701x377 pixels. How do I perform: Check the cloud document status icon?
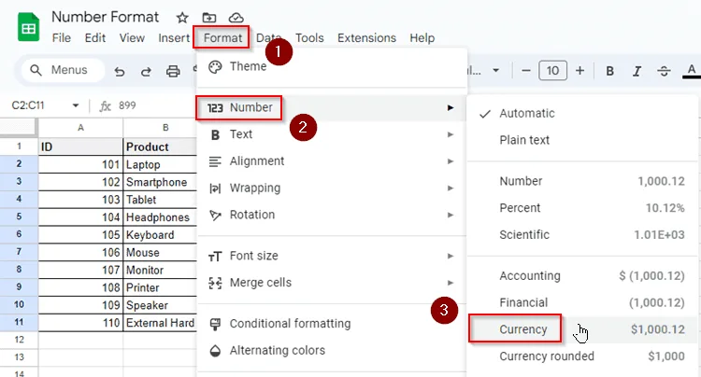click(x=236, y=18)
